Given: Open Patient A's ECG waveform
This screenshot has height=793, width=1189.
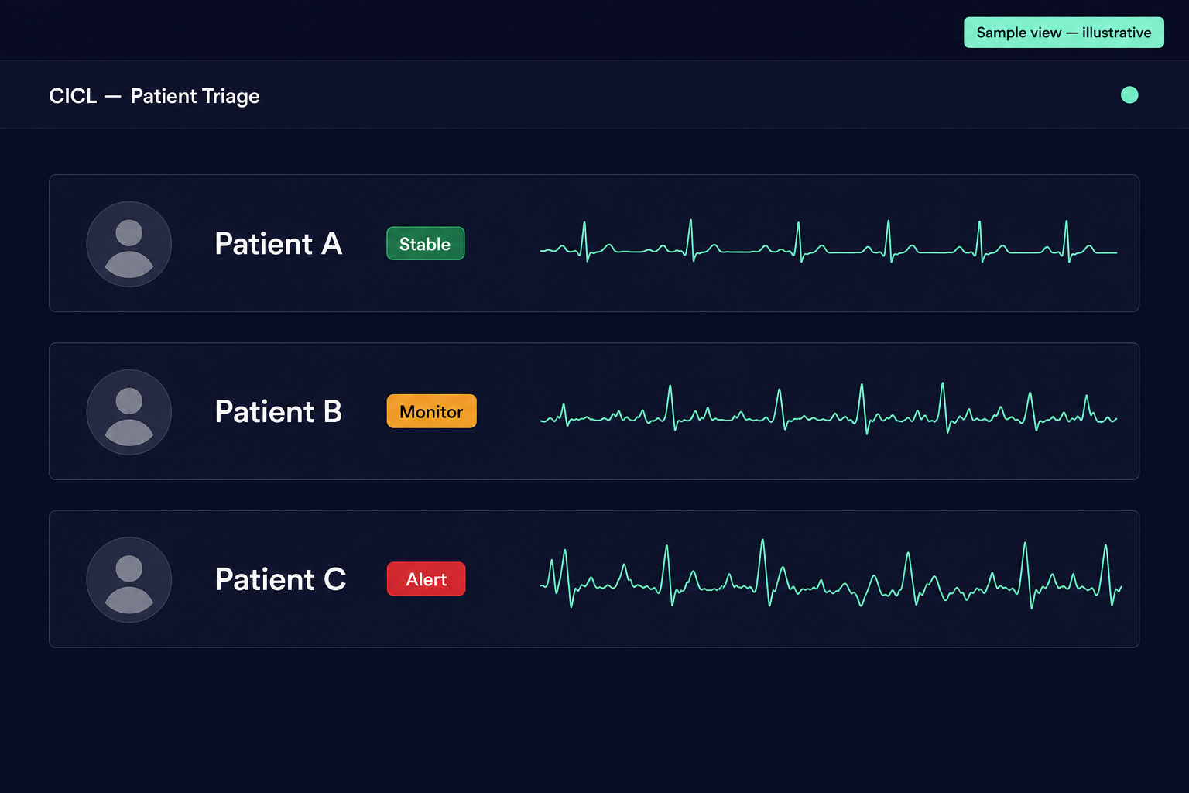Looking at the screenshot, I should coord(828,242).
